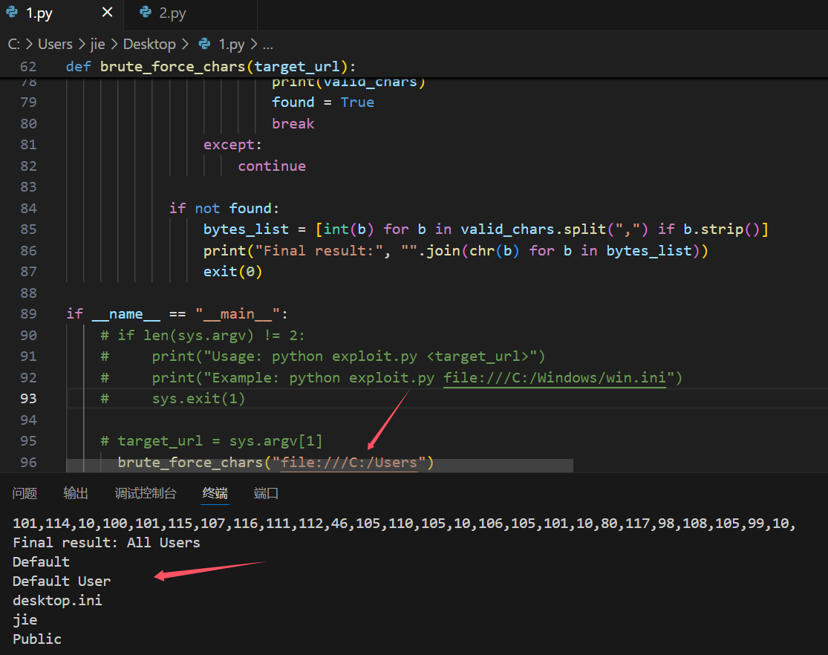
Task: Click Python file icon on 1.py tab
Action: (x=12, y=13)
